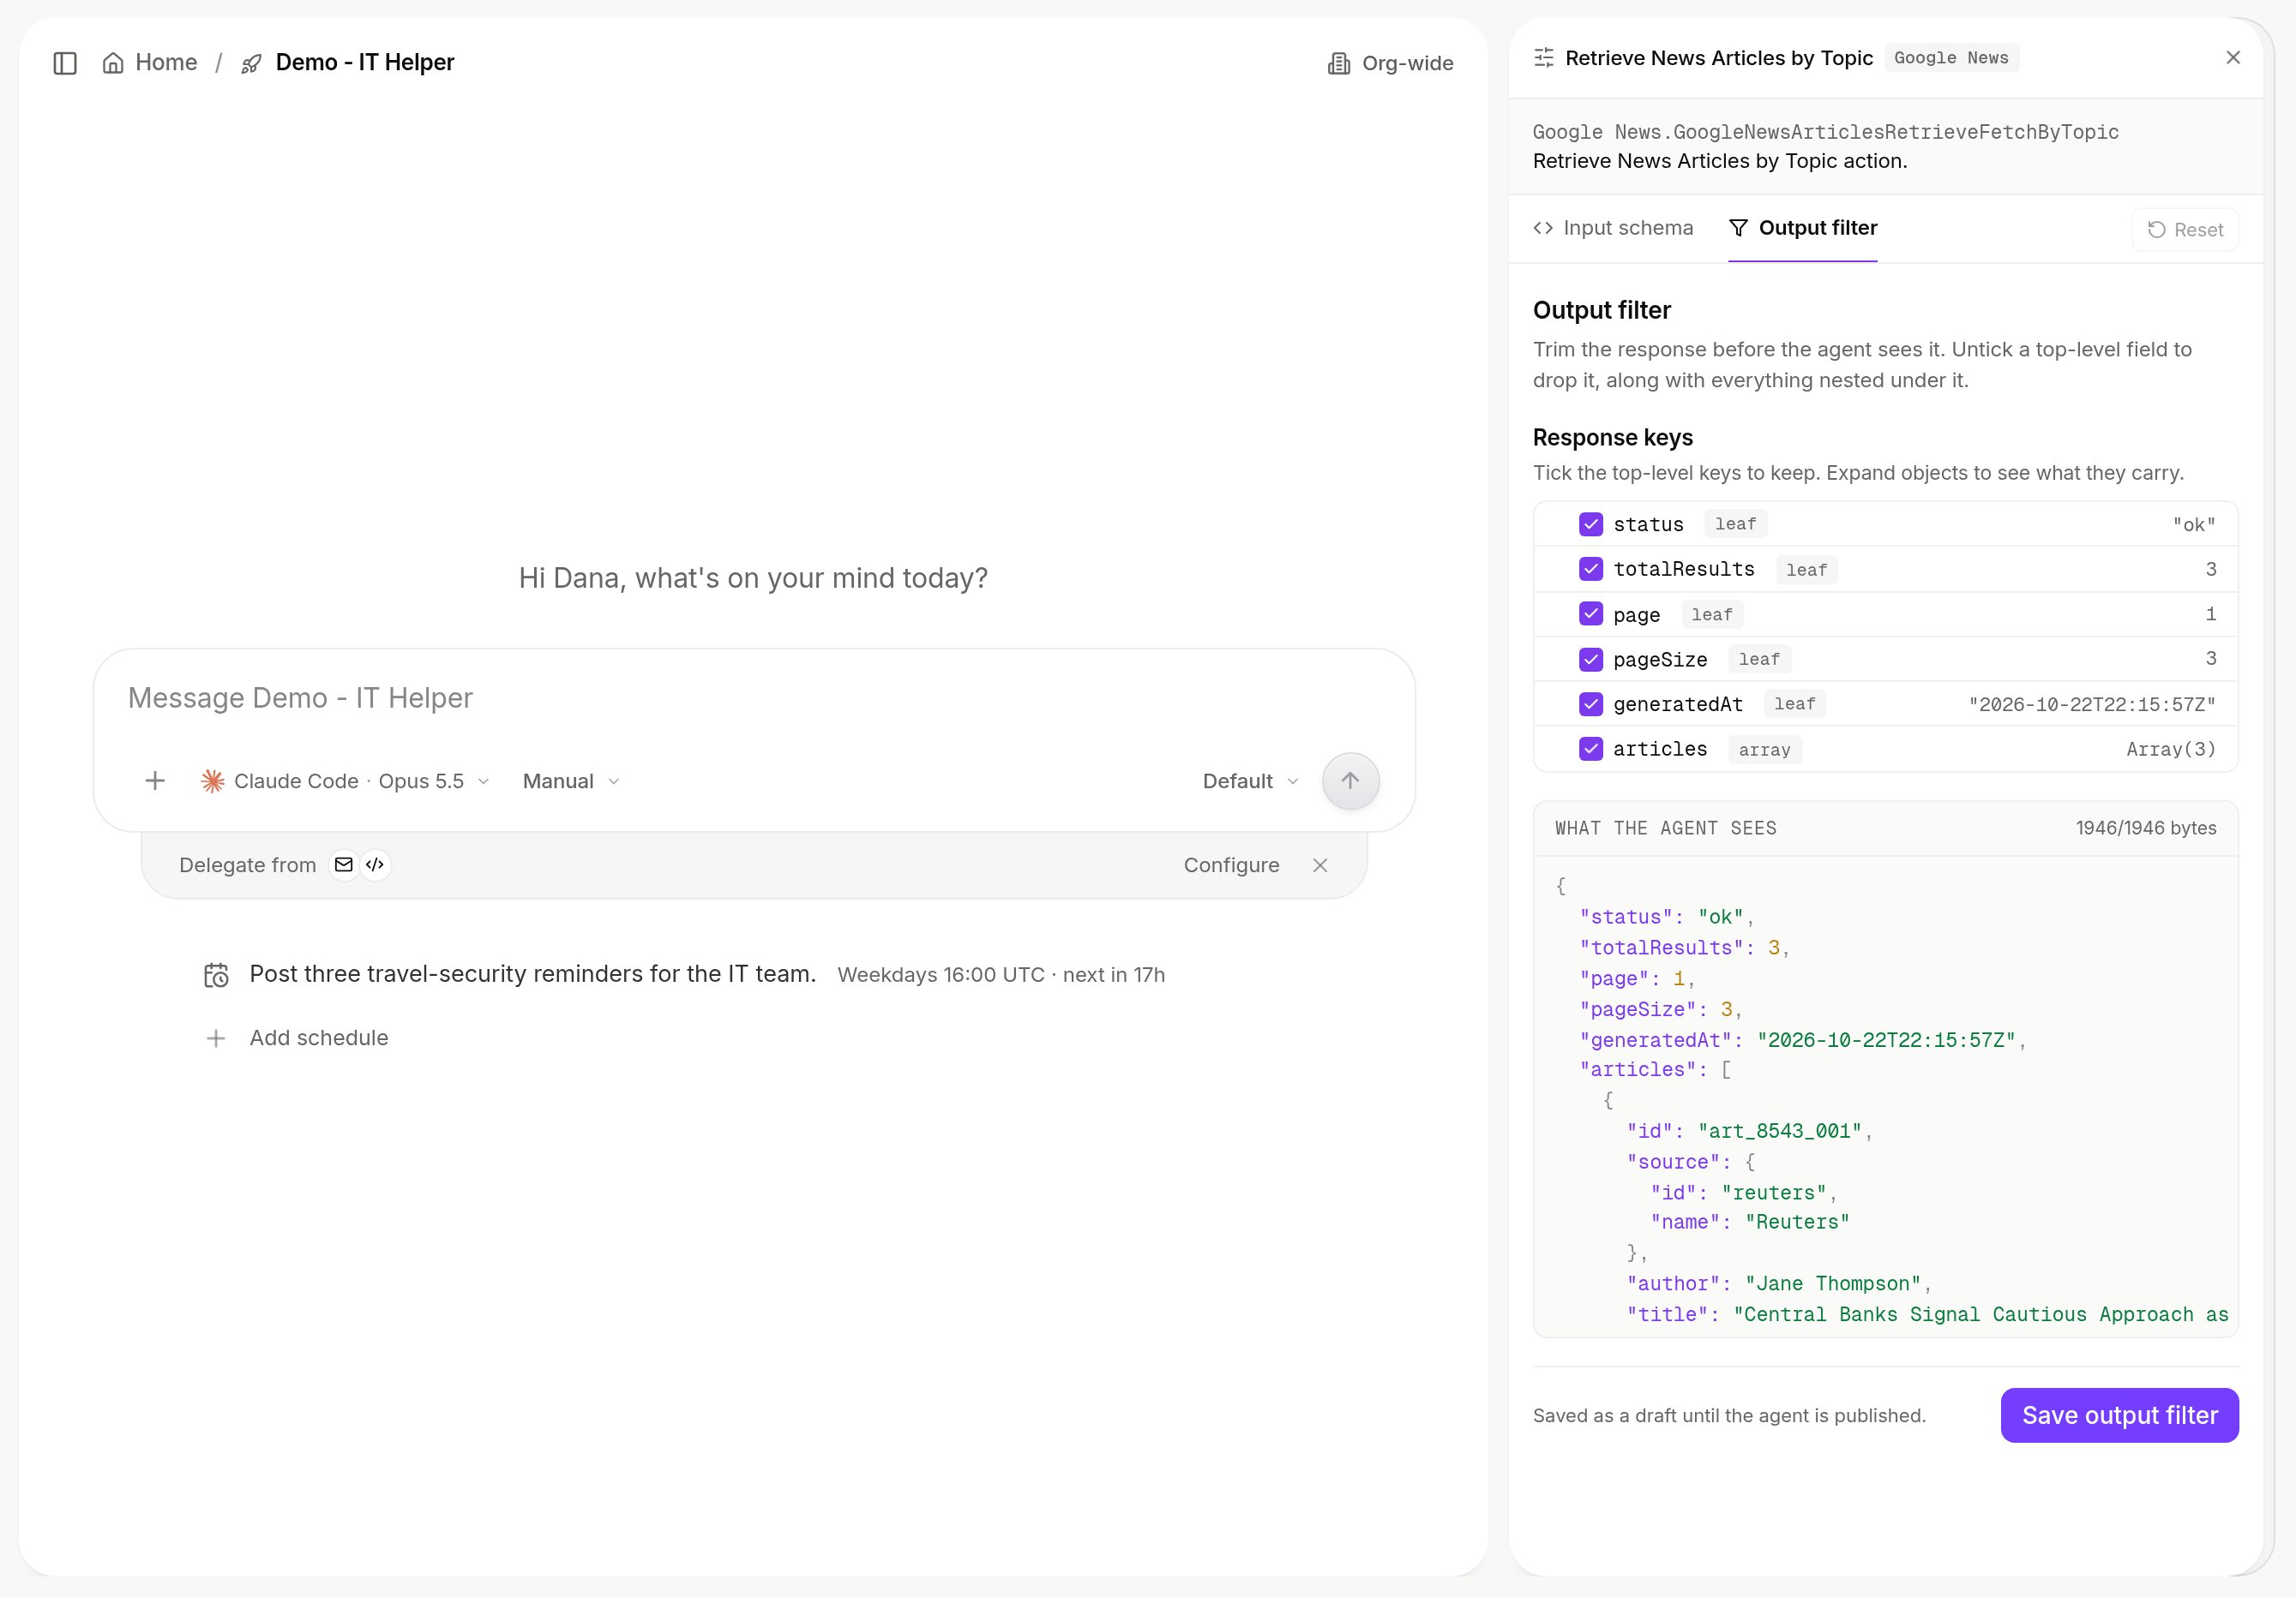Switch to the Input schema tab

1613,228
